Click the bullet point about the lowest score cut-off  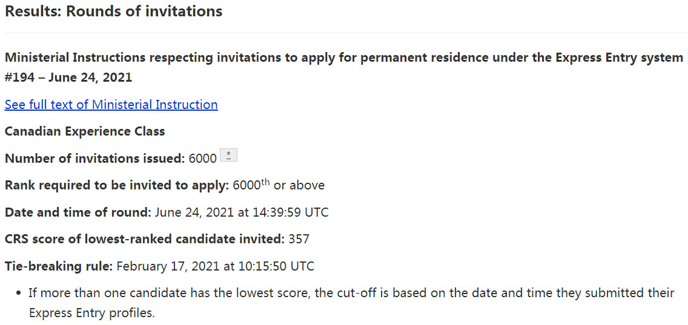click(351, 293)
